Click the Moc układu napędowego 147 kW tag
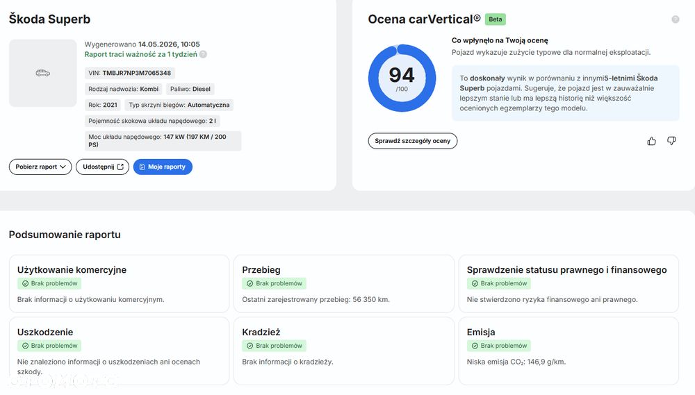This screenshot has height=395, width=695. pyautogui.click(x=163, y=141)
